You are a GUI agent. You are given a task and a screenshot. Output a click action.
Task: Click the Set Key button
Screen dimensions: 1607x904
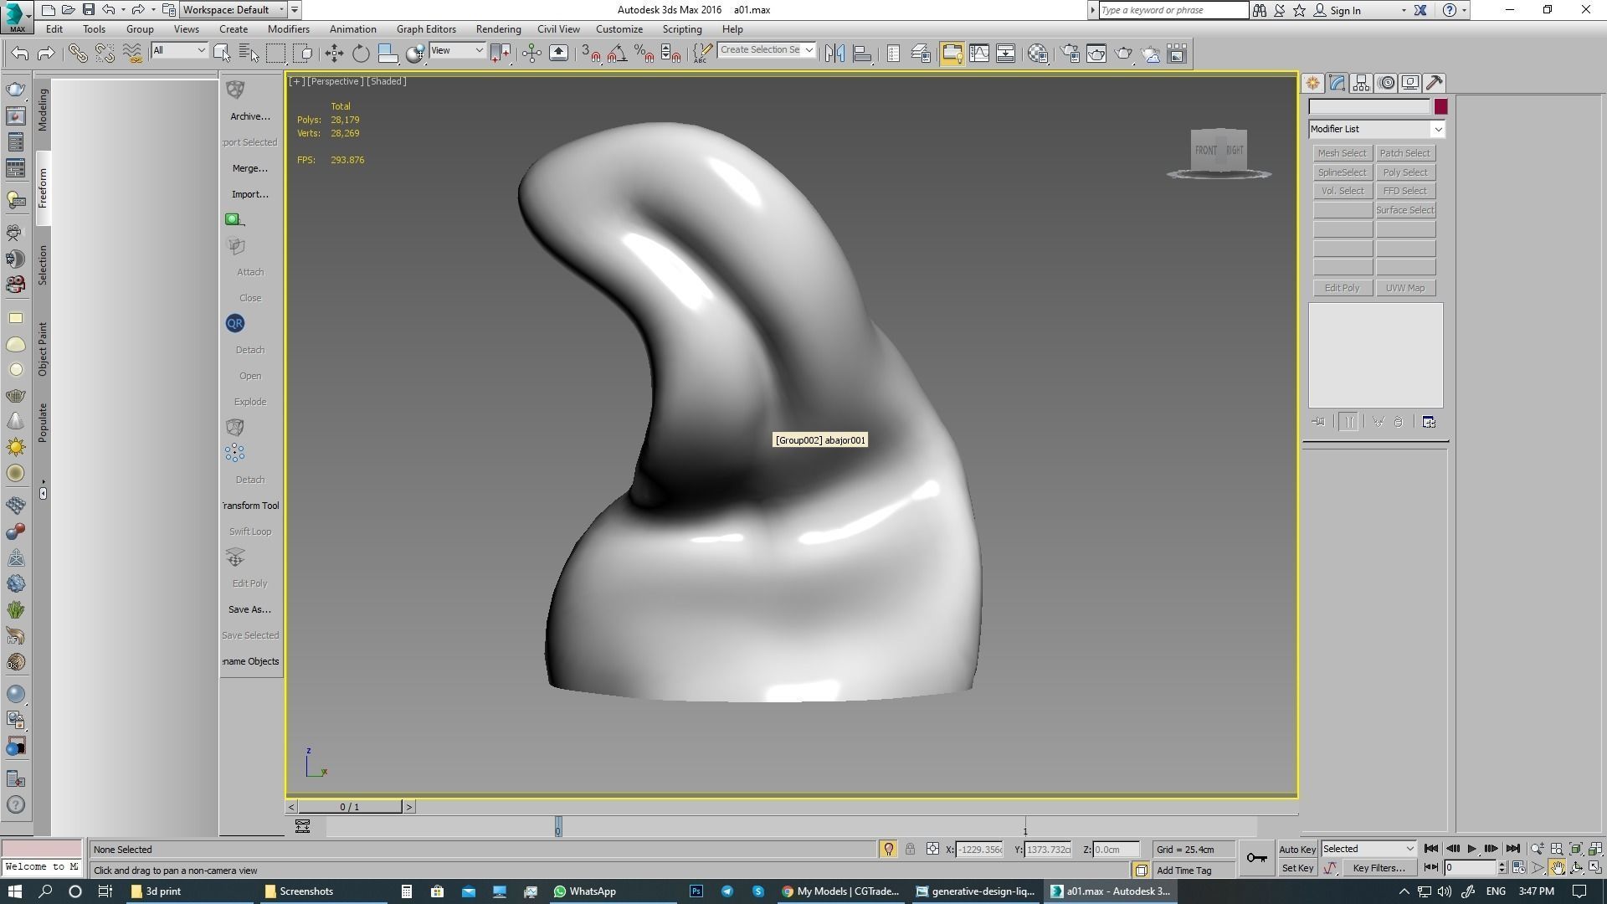pos(1297,868)
